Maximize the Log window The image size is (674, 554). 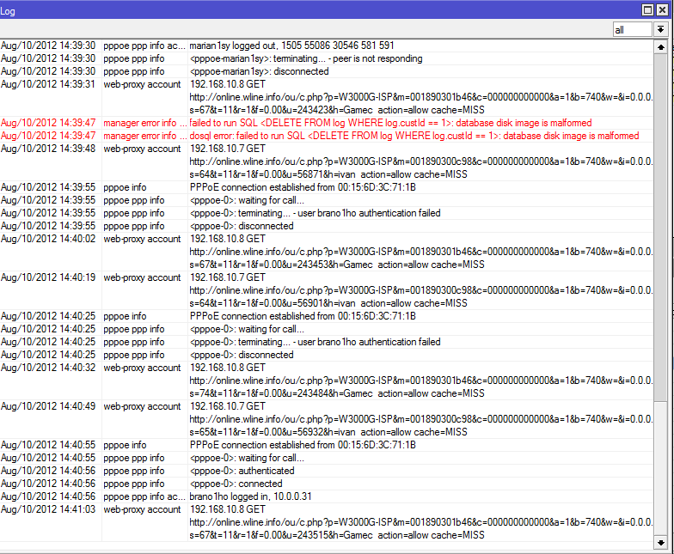[647, 9]
